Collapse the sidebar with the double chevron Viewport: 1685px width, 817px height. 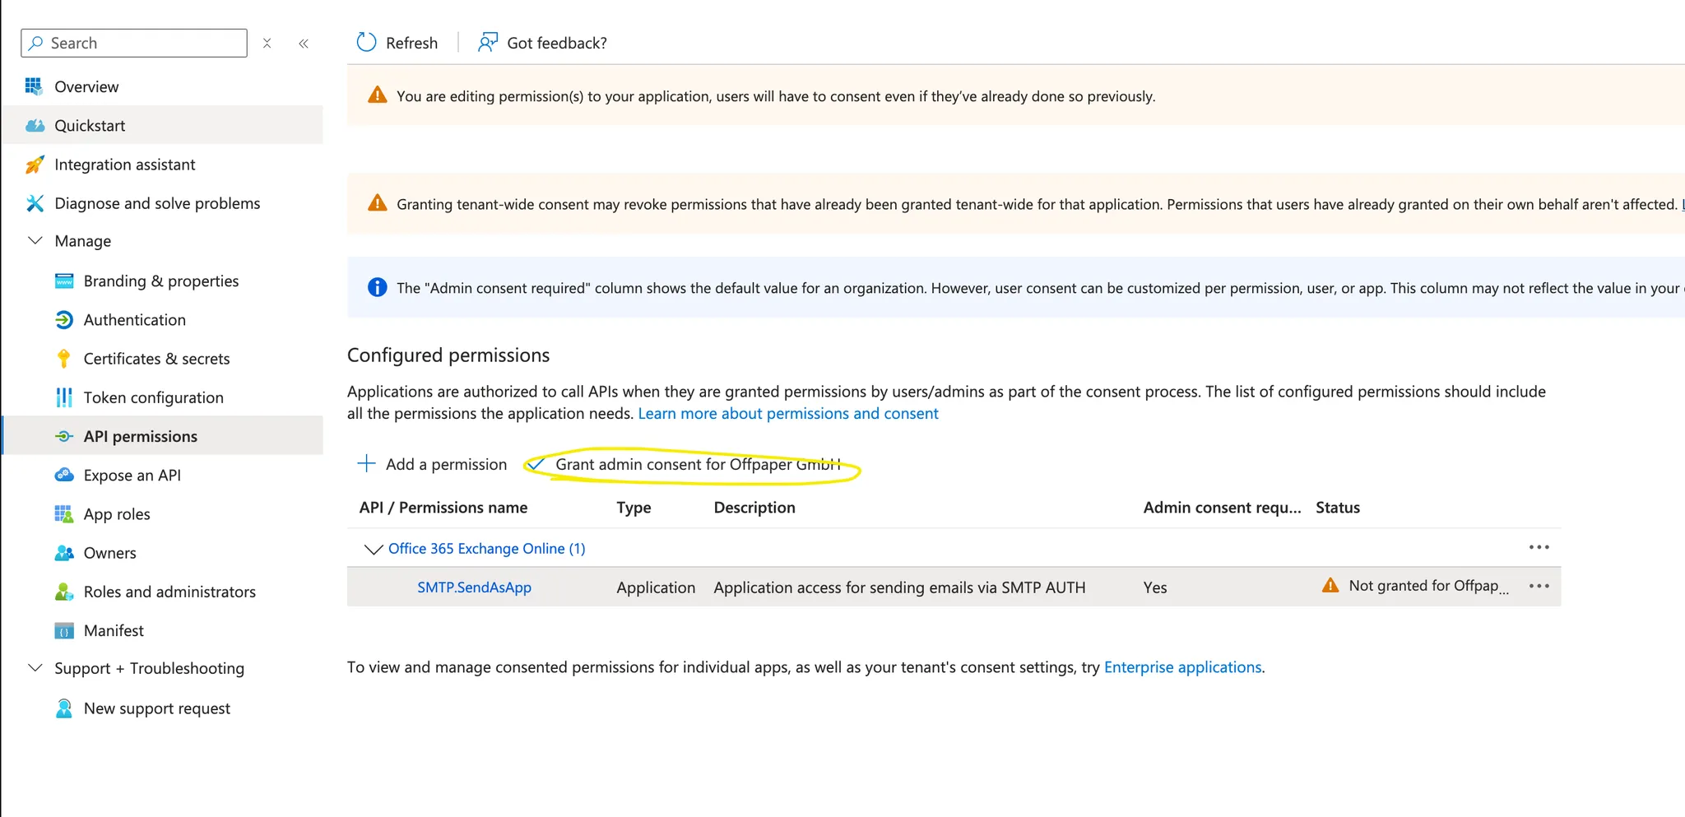click(x=304, y=44)
